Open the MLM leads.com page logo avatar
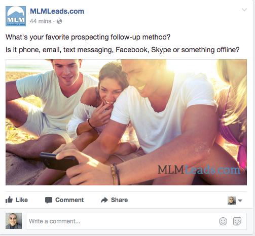 (x=16, y=16)
